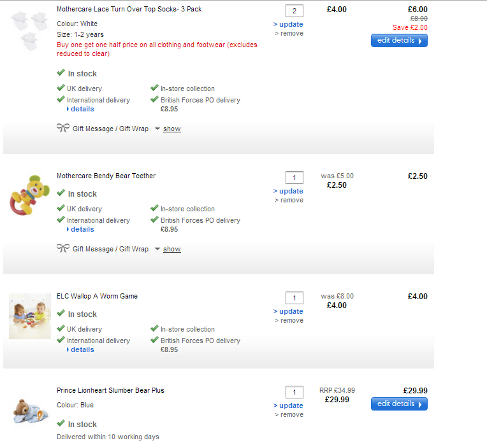
Task: Update quantity for Lace Turn Over Socks
Action: point(290,24)
